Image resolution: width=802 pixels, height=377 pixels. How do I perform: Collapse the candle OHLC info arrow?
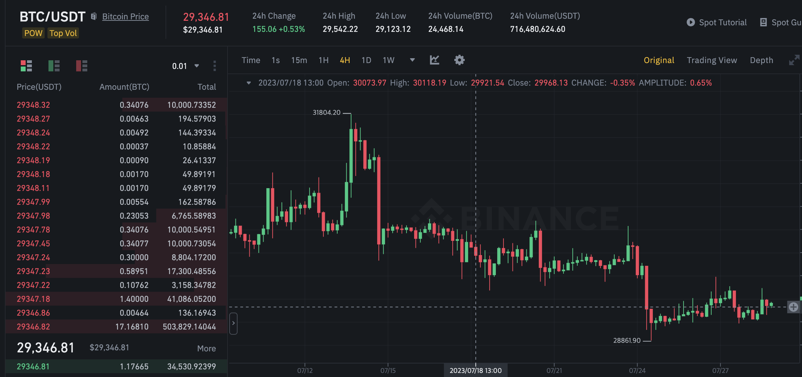[x=248, y=83]
